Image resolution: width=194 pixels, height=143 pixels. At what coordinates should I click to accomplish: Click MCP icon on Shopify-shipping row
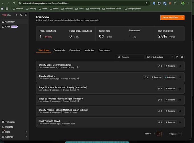(x=78, y=78)
